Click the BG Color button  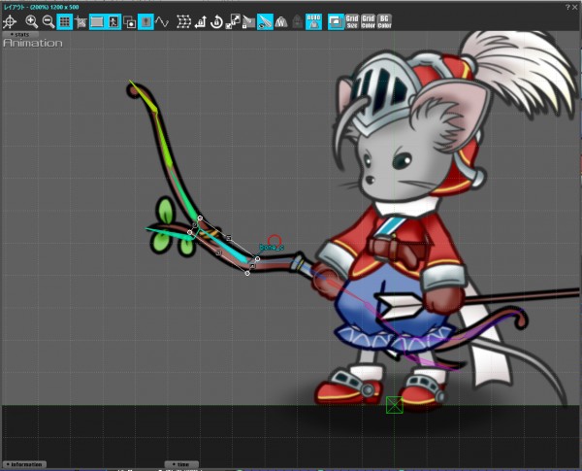[x=384, y=22]
